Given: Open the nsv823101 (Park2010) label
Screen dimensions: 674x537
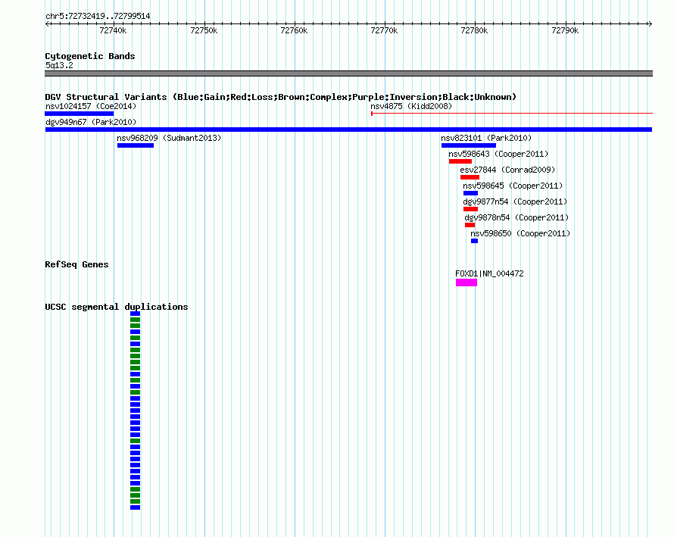Looking at the screenshot, I should tap(486, 138).
